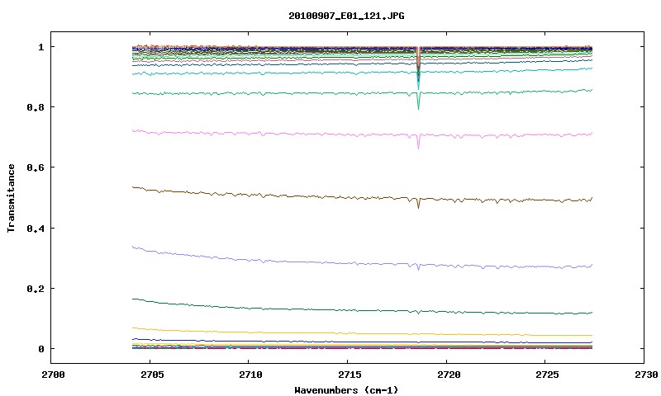661x396 pixels.
Task: Click the x-axis tick label 2710
Action: 250,375
